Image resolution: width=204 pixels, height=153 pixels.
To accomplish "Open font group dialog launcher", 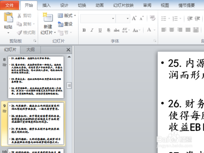I will pyautogui.click(x=155, y=41).
